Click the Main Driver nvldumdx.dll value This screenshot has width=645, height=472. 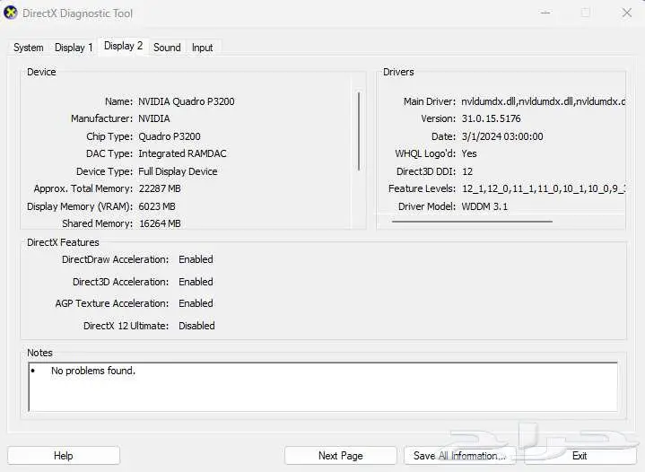point(543,101)
